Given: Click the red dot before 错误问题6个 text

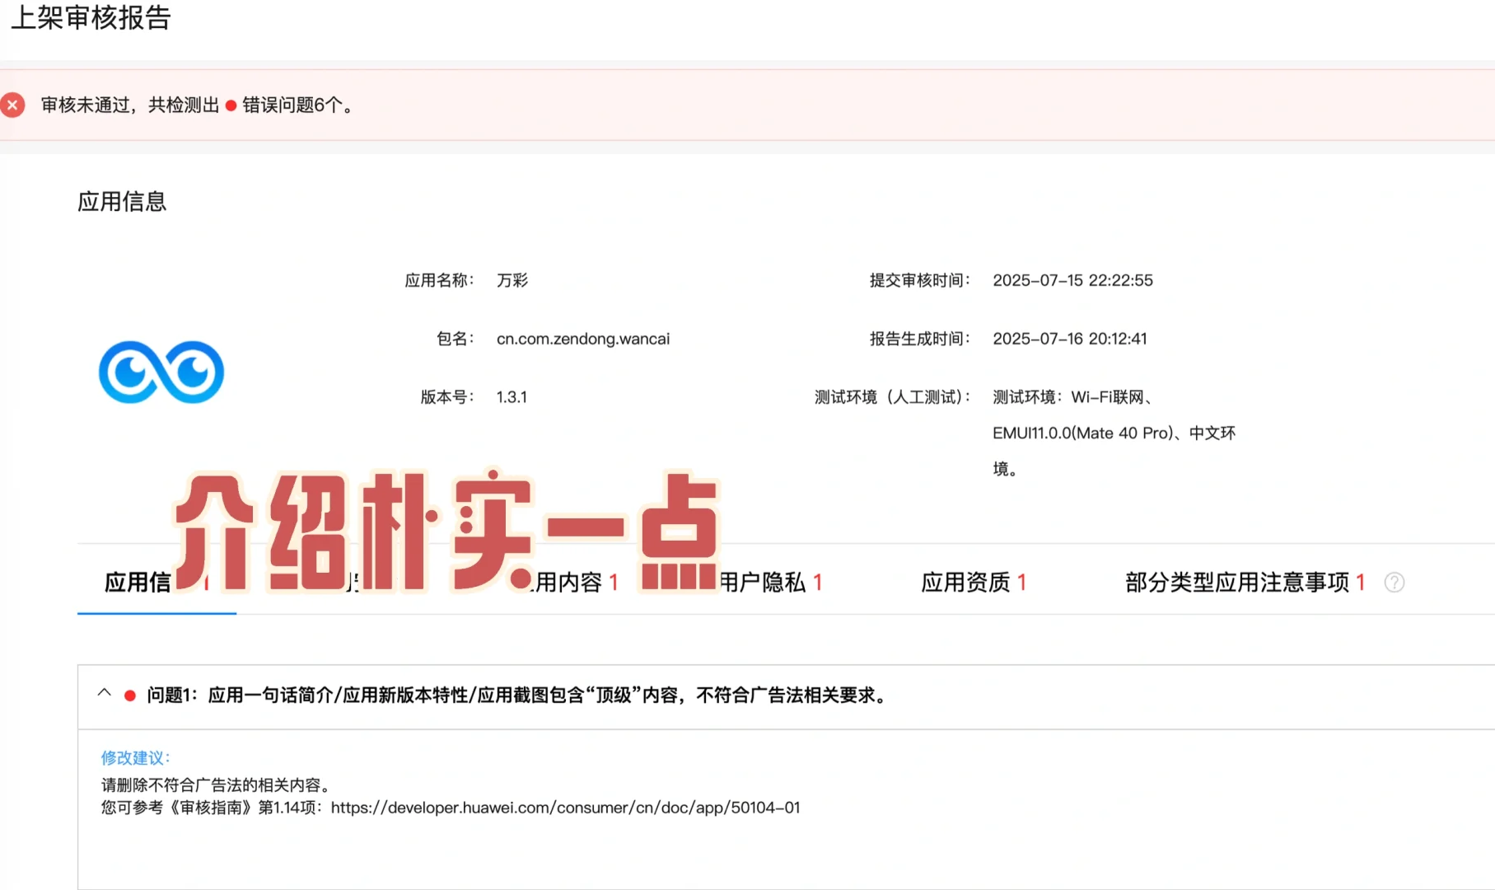Looking at the screenshot, I should coord(232,105).
